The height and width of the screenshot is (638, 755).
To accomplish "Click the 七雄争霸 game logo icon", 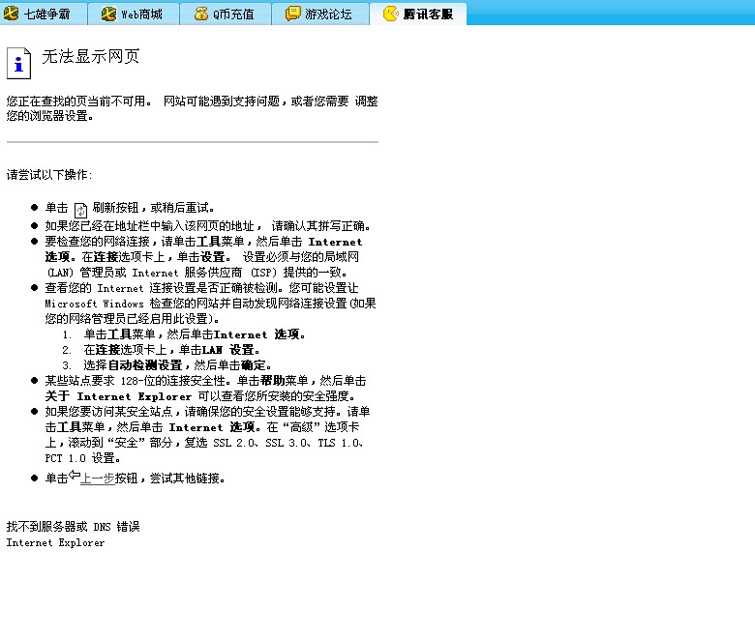I will coord(11,14).
